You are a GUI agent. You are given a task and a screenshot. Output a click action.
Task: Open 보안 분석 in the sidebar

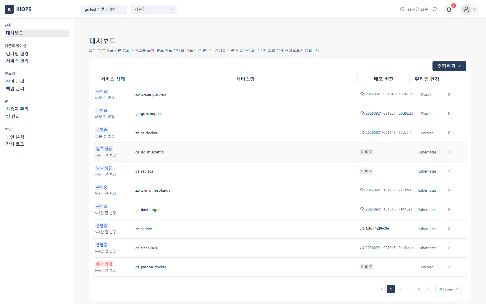click(x=15, y=137)
